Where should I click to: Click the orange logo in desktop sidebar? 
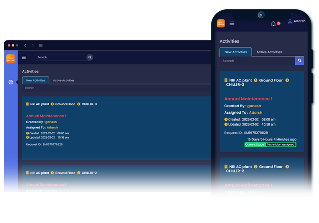[x=11, y=59]
